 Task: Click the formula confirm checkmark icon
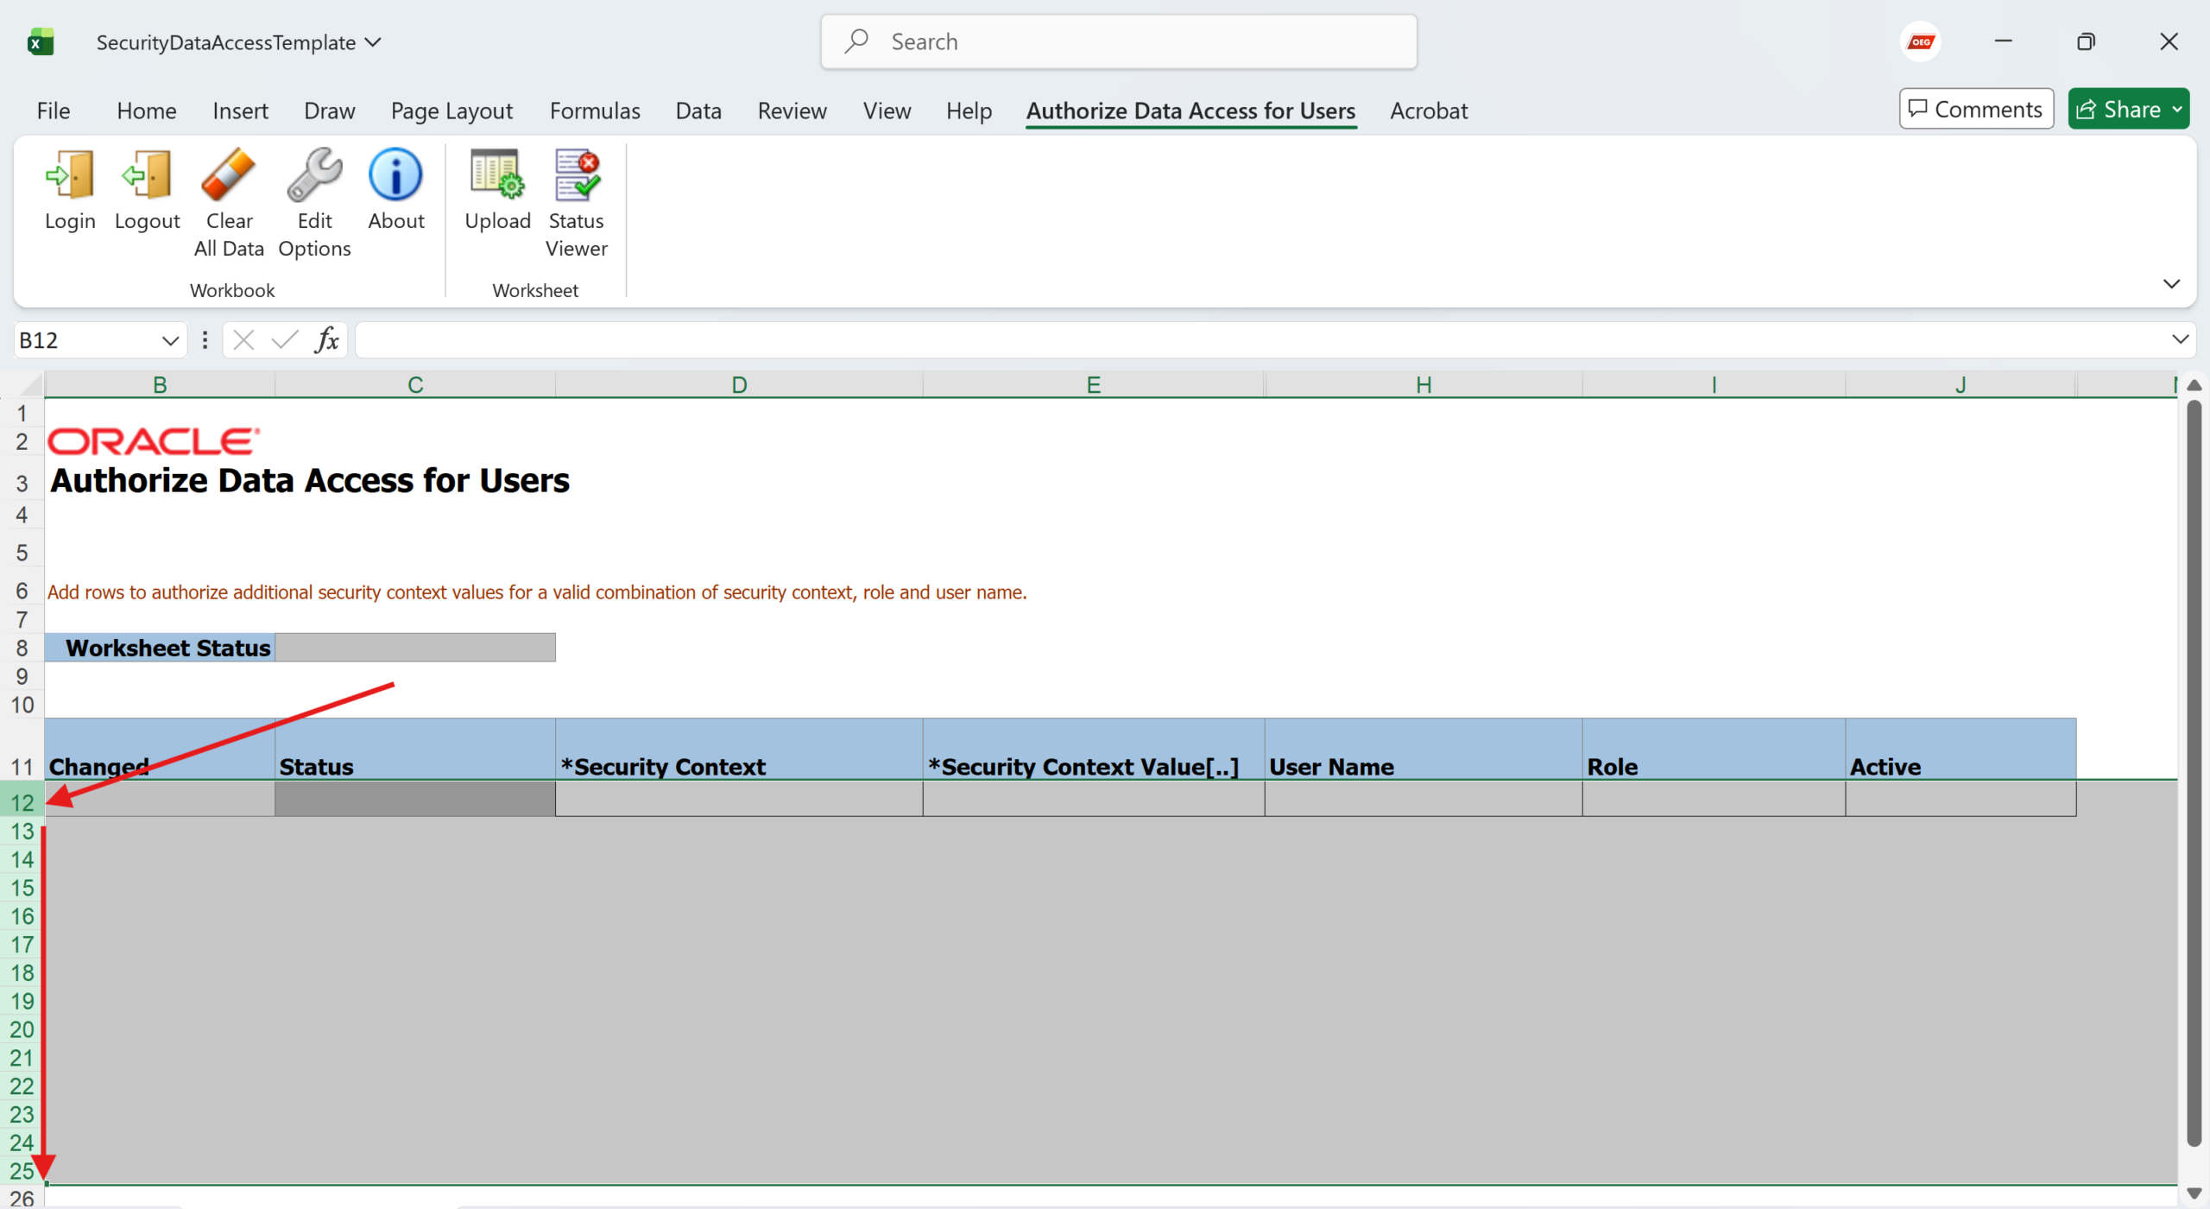pos(285,339)
